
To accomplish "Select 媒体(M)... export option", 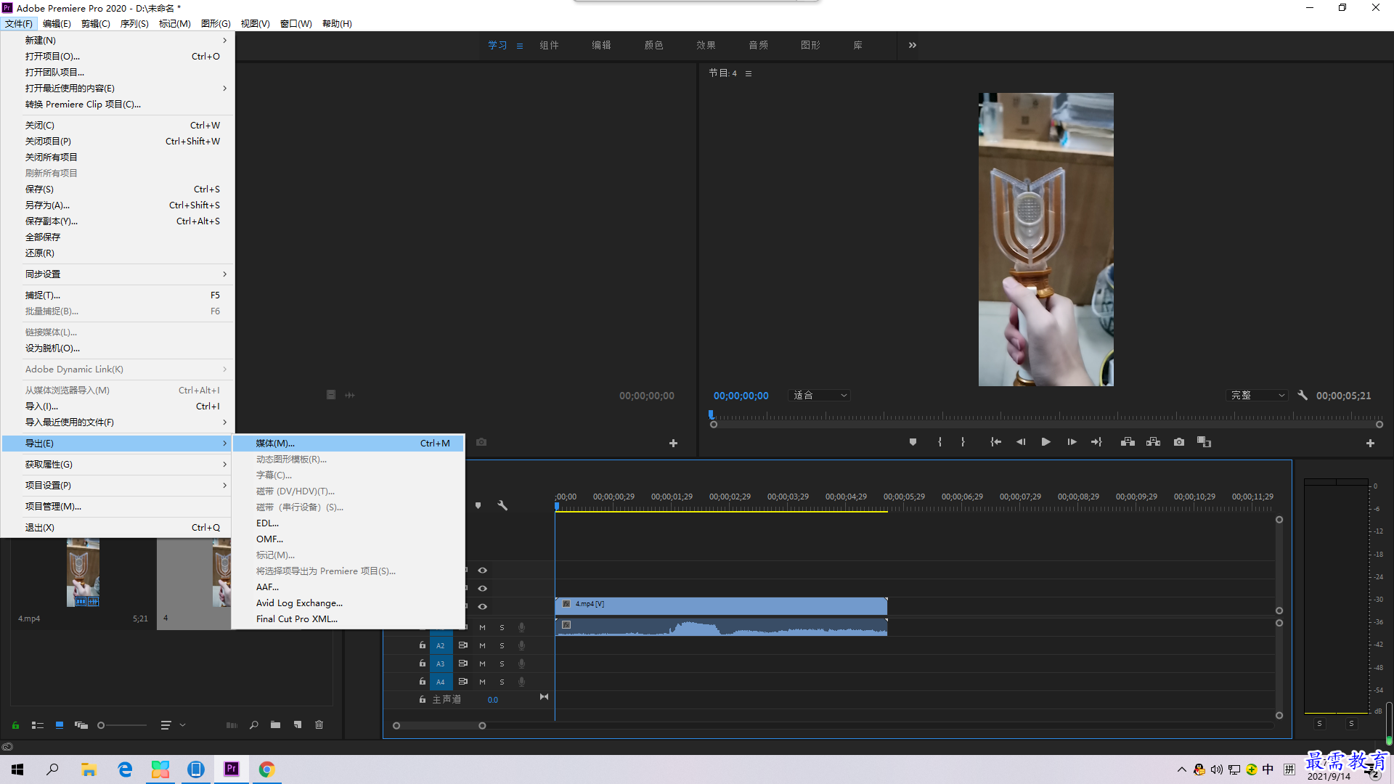I will (x=348, y=444).
